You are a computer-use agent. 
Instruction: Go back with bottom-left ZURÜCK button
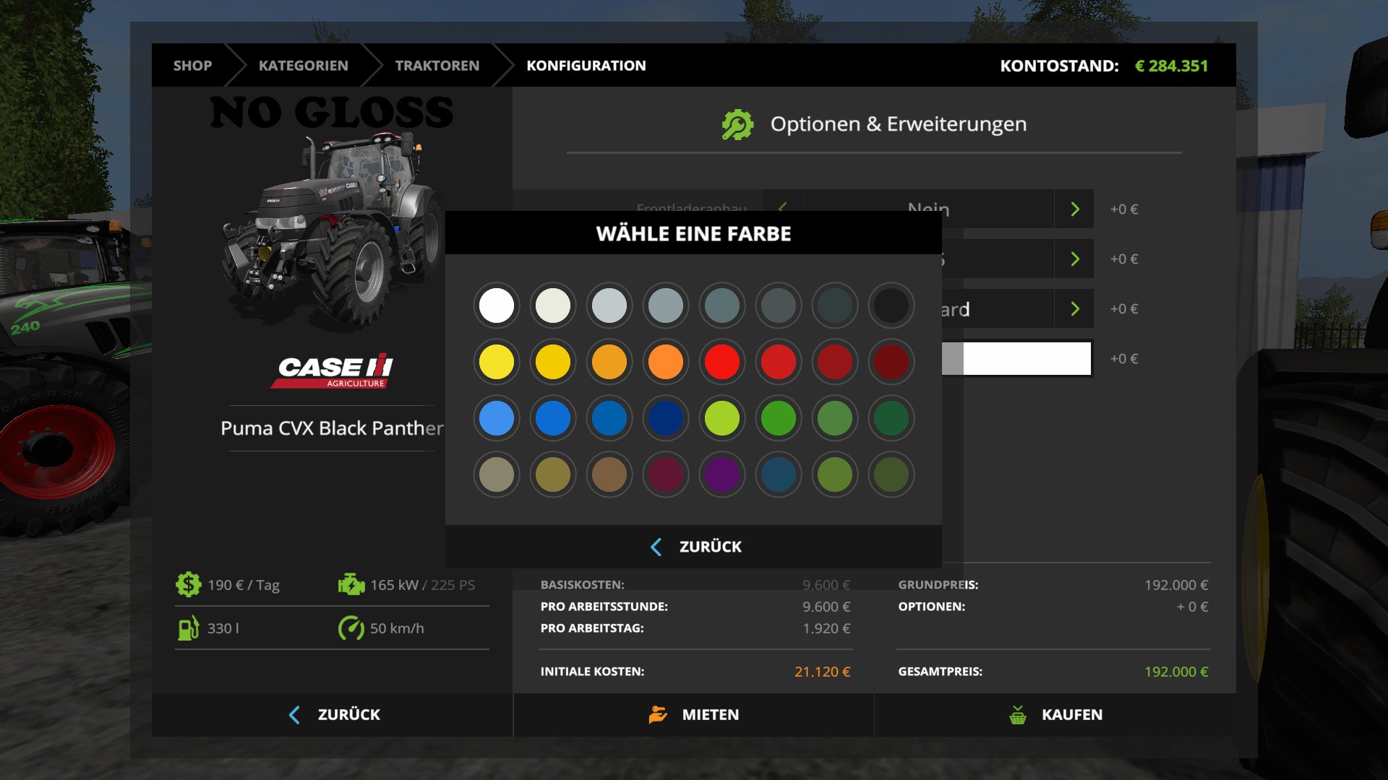[x=333, y=715]
